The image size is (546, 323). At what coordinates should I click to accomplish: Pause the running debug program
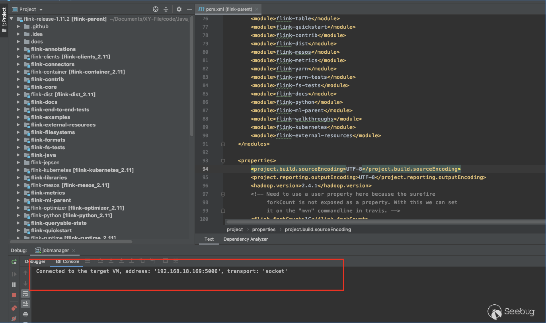click(x=14, y=284)
